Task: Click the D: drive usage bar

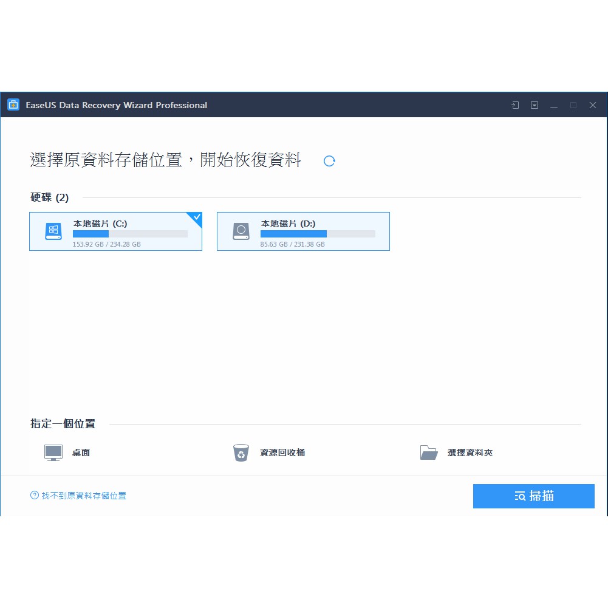Action: (x=318, y=234)
